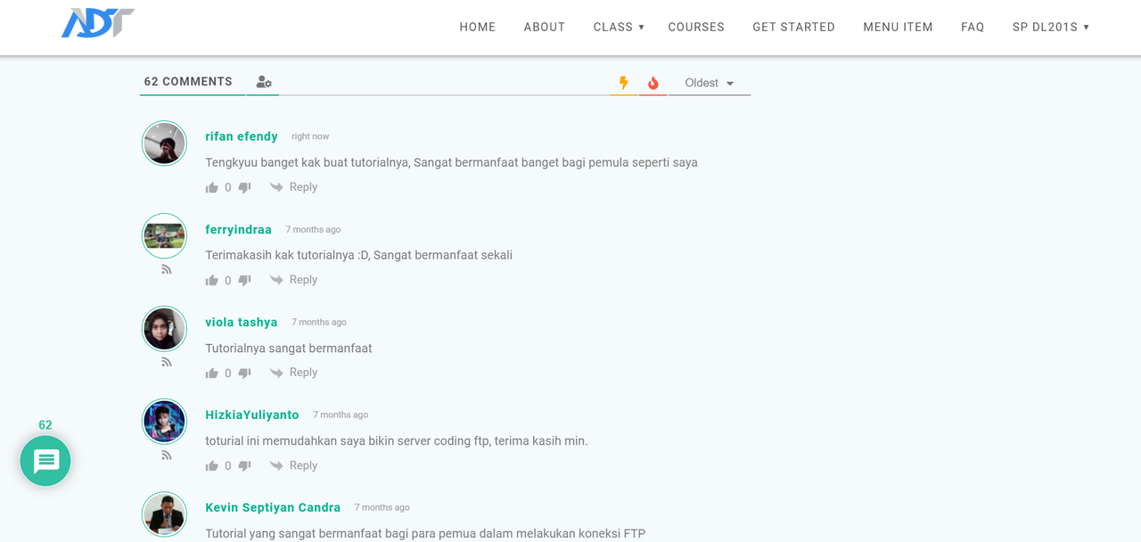Filter comments by lightning bolt icon
The height and width of the screenshot is (542, 1141).
pos(624,83)
